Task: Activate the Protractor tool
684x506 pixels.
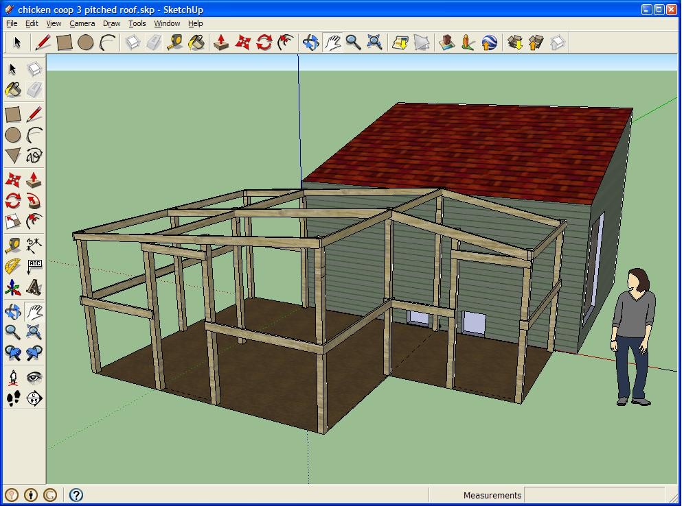Action: coord(12,267)
